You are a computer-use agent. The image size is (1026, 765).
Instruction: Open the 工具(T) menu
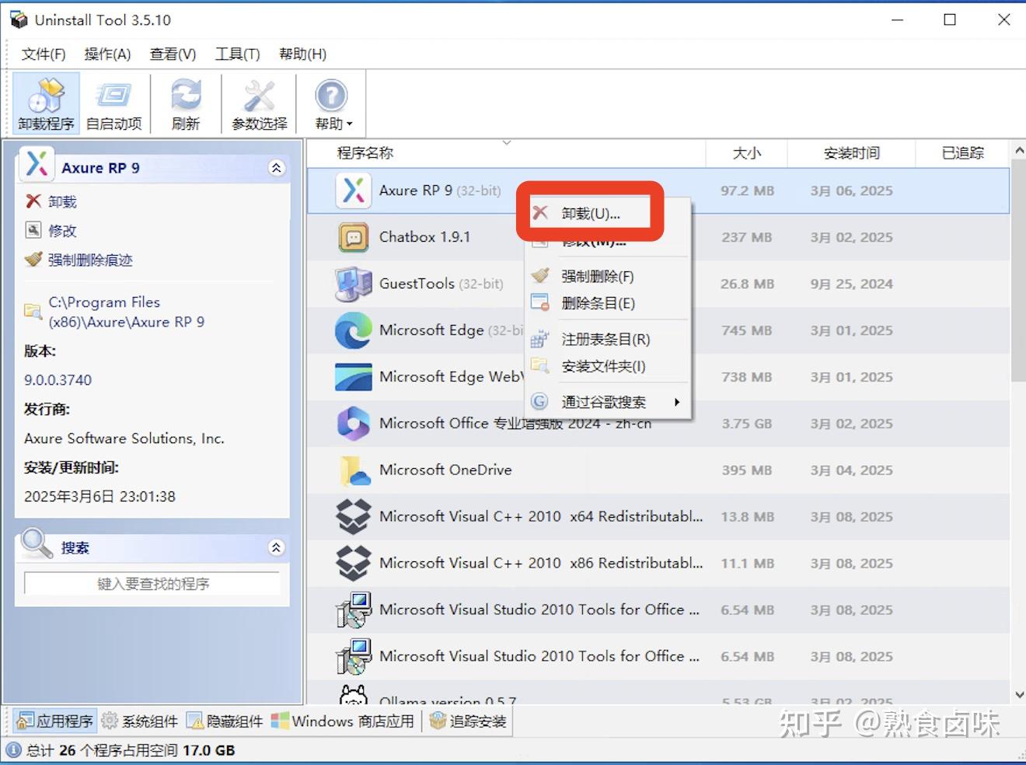click(x=237, y=54)
